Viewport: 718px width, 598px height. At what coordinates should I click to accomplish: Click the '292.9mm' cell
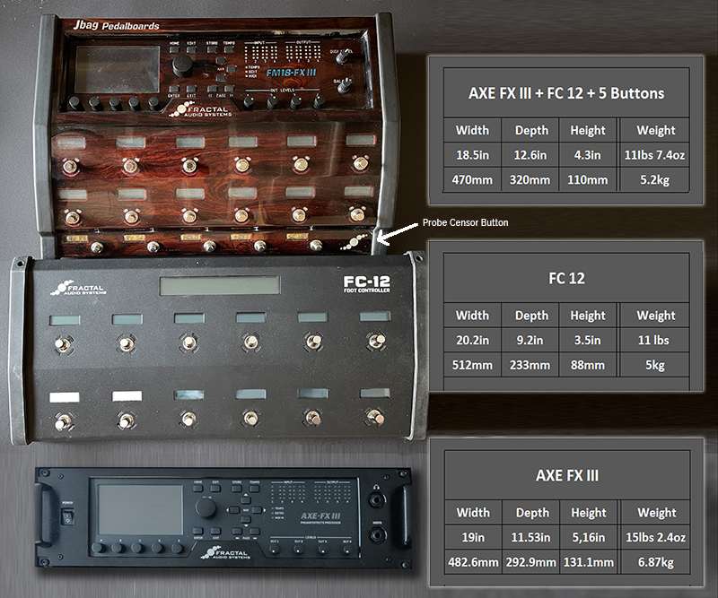[x=530, y=562]
